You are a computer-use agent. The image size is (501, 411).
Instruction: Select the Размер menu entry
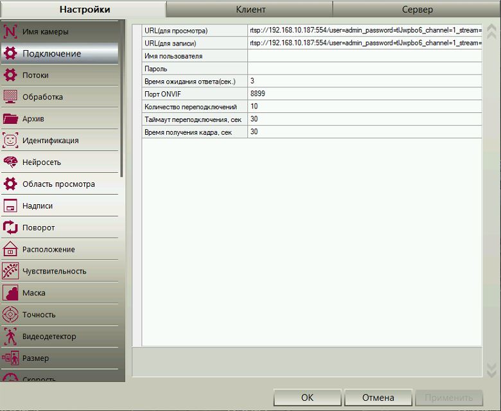pos(60,358)
